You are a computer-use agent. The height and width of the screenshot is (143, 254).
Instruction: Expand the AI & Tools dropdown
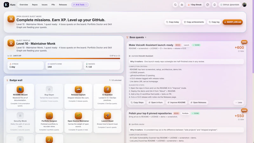[x=80, y=5]
